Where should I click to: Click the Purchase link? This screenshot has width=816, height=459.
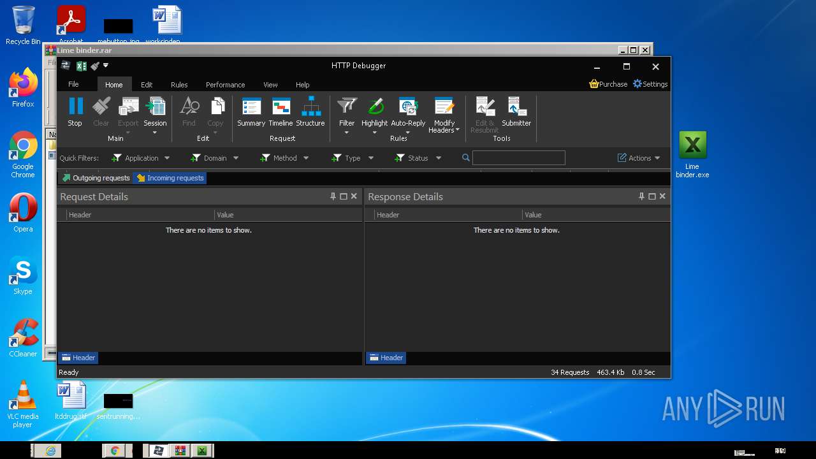(x=608, y=84)
